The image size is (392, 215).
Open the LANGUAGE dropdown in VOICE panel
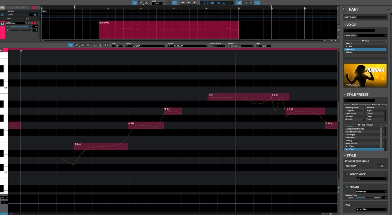click(371, 35)
